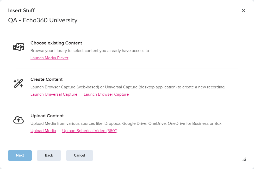Click the Upload Media from various sources text

tap(126, 123)
